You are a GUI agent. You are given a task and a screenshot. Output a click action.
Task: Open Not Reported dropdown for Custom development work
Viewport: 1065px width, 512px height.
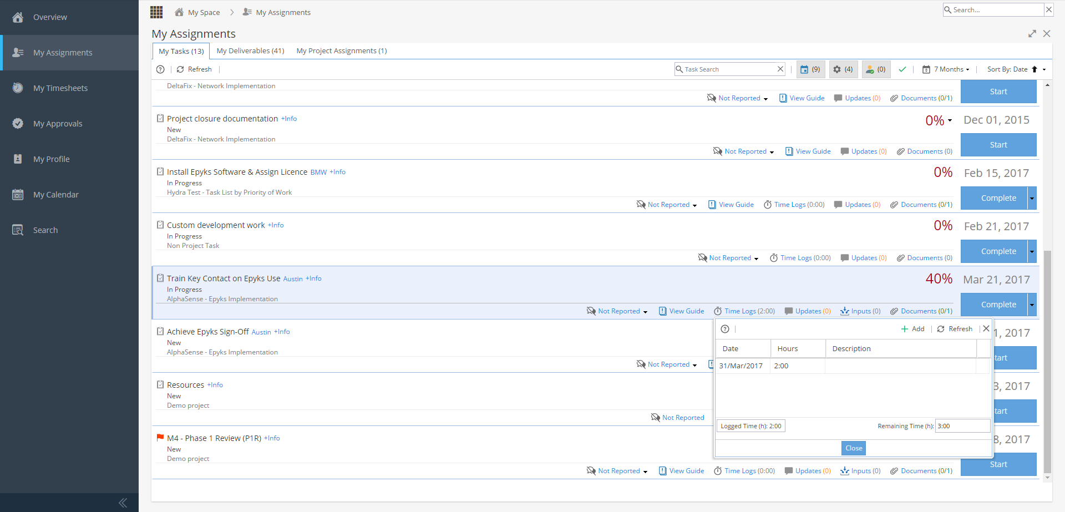pyautogui.click(x=728, y=258)
